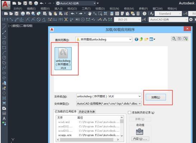196x143 pixels.
Task: Select the Multiline Text A tool
Action: tap(4, 118)
